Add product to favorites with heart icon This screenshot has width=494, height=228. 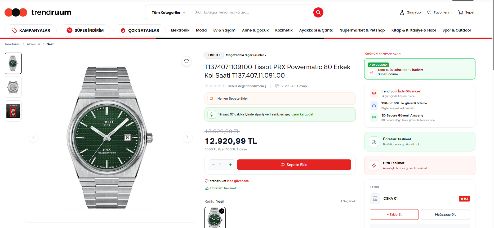click(186, 61)
